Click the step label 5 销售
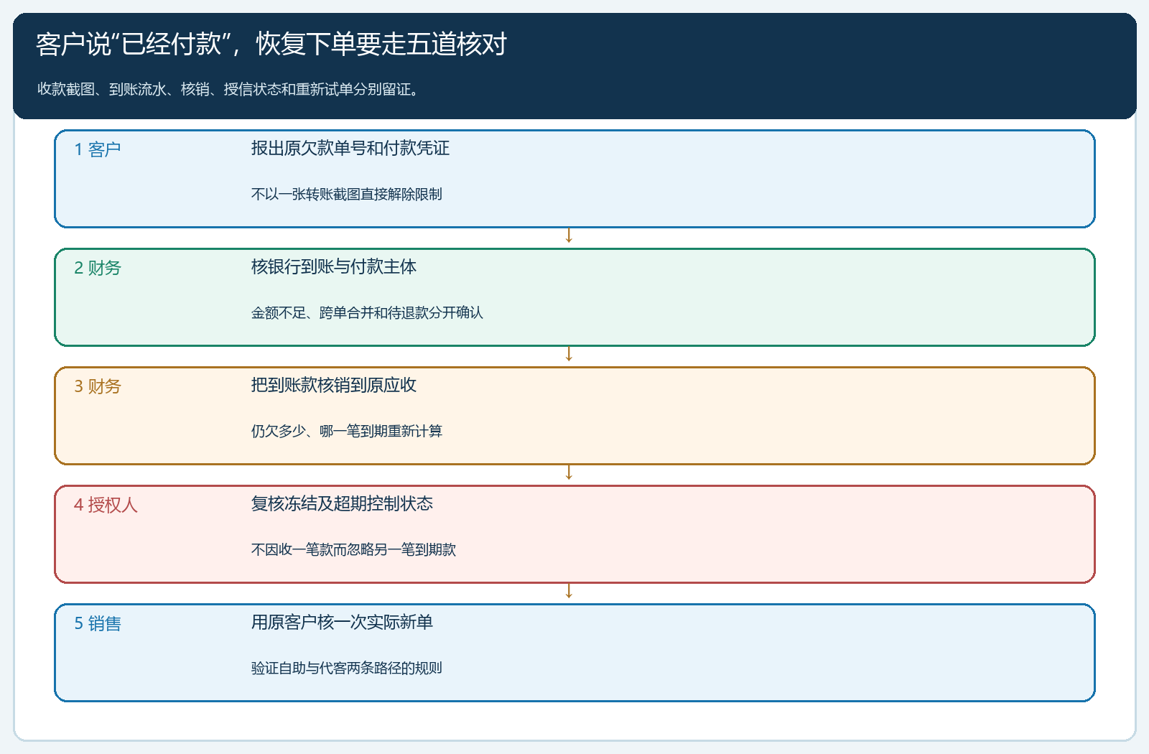Screen dimensions: 1149x754 [x=98, y=623]
